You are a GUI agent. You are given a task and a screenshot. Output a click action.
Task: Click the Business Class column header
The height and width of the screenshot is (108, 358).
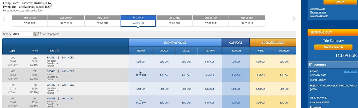point(273,43)
